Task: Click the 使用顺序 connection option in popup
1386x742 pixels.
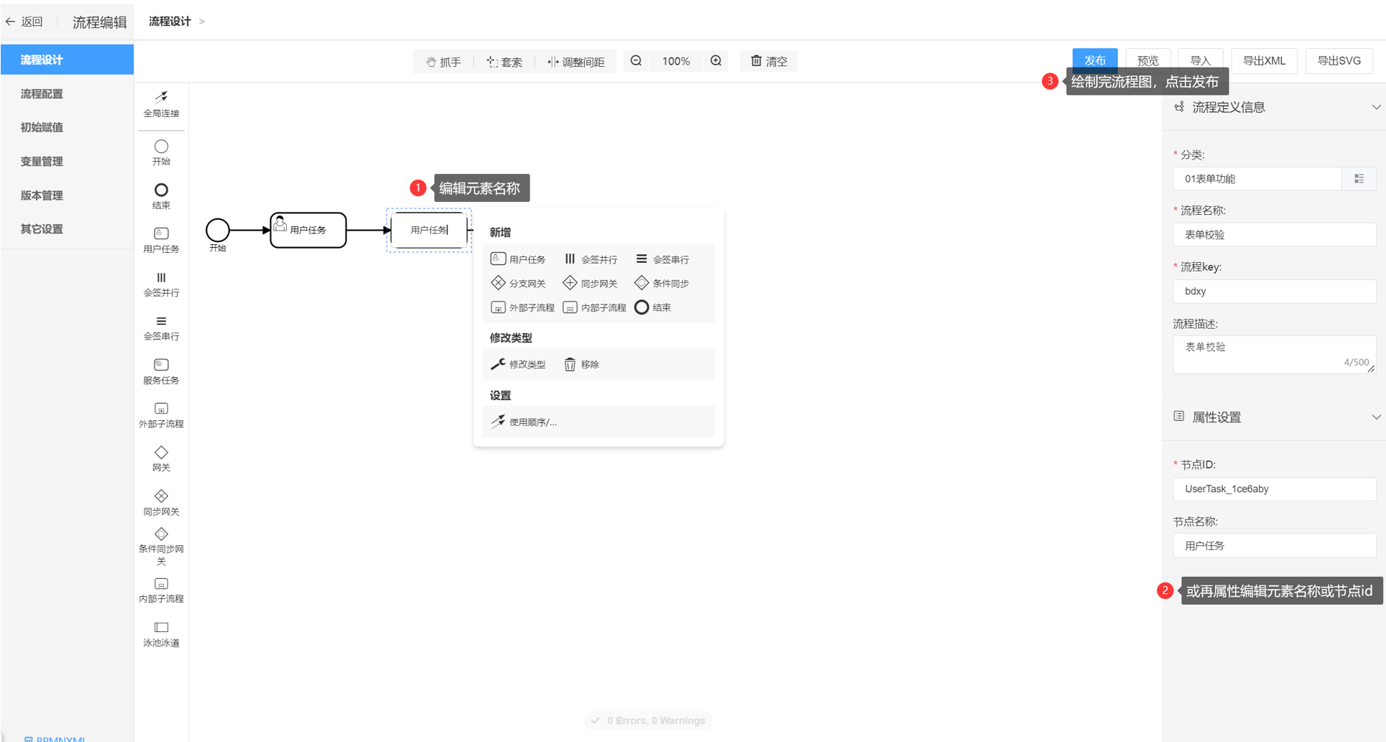Action: point(524,422)
